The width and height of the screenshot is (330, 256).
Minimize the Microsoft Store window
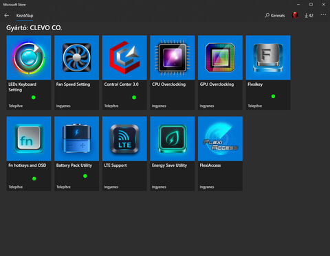click(x=298, y=4)
